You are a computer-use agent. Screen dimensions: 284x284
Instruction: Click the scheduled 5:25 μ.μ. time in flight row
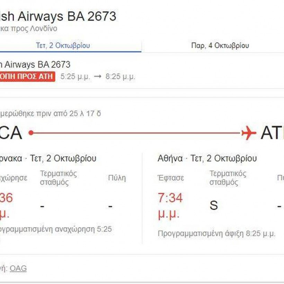pyautogui.click(x=75, y=77)
